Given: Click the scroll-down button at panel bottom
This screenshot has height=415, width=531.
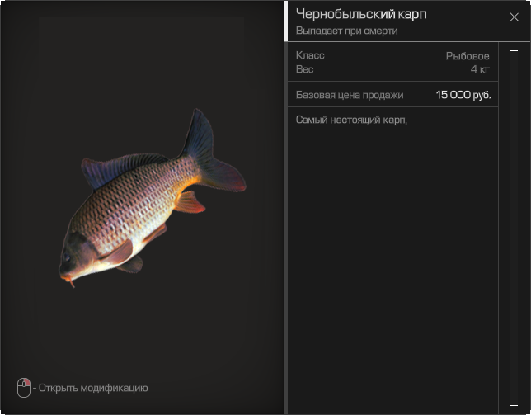Looking at the screenshot, I should click(x=514, y=407).
